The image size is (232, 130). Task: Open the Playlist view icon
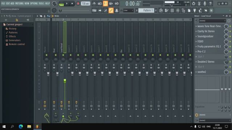(x=161, y=10)
